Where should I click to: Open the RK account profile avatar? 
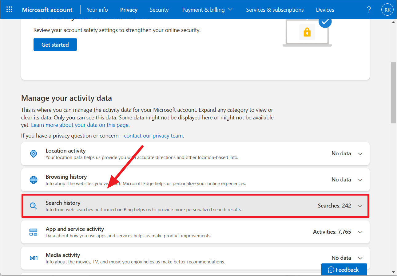387,10
